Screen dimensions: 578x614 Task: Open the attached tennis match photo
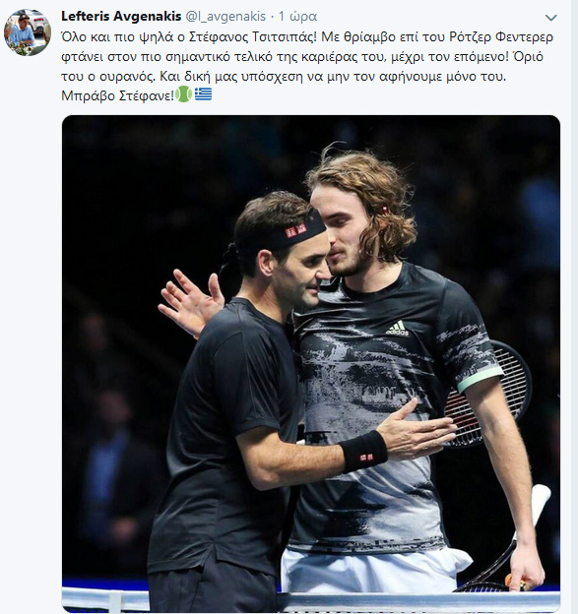(311, 364)
